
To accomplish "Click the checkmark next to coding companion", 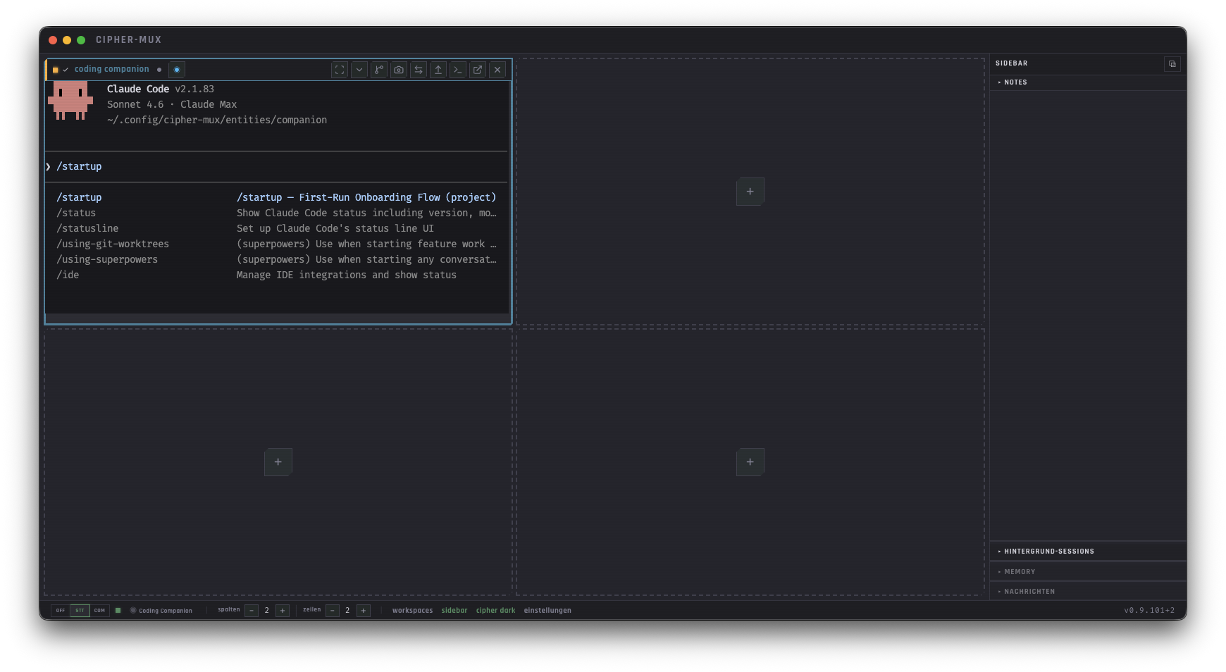I will pos(66,70).
